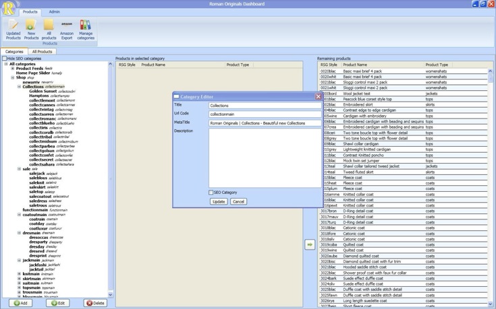
Task: Click the Update button in Category Editor
Action: pyautogui.click(x=219, y=201)
